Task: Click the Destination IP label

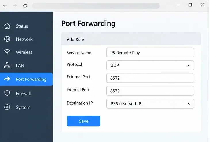Action: coord(80,103)
